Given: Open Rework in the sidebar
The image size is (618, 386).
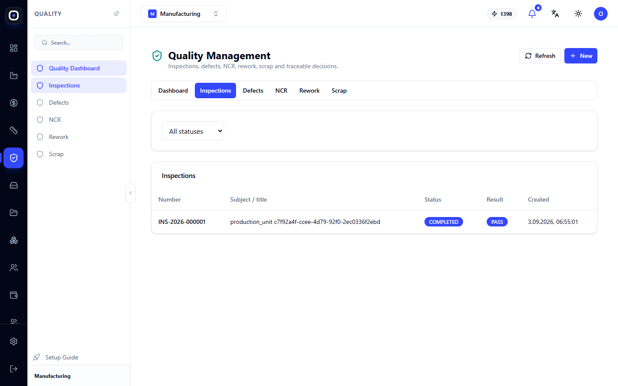Looking at the screenshot, I should click(x=79, y=137).
